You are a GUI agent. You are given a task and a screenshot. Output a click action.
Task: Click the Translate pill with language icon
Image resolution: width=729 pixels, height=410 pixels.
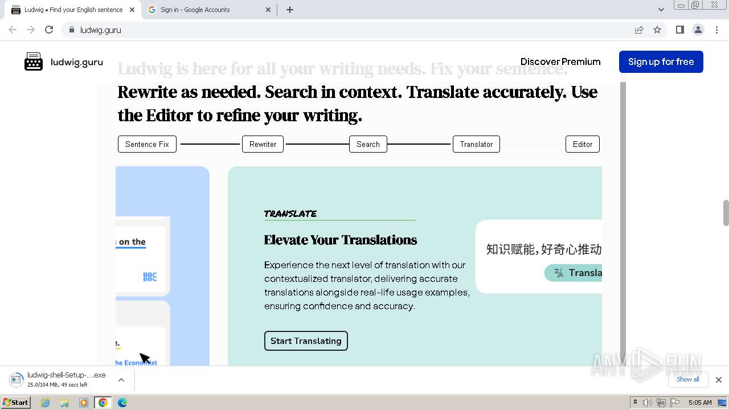tap(573, 273)
